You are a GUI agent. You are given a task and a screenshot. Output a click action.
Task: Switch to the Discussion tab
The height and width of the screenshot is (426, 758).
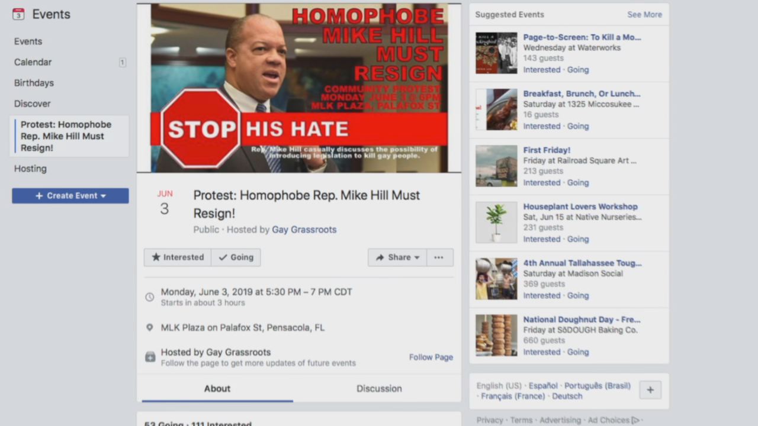click(x=379, y=389)
